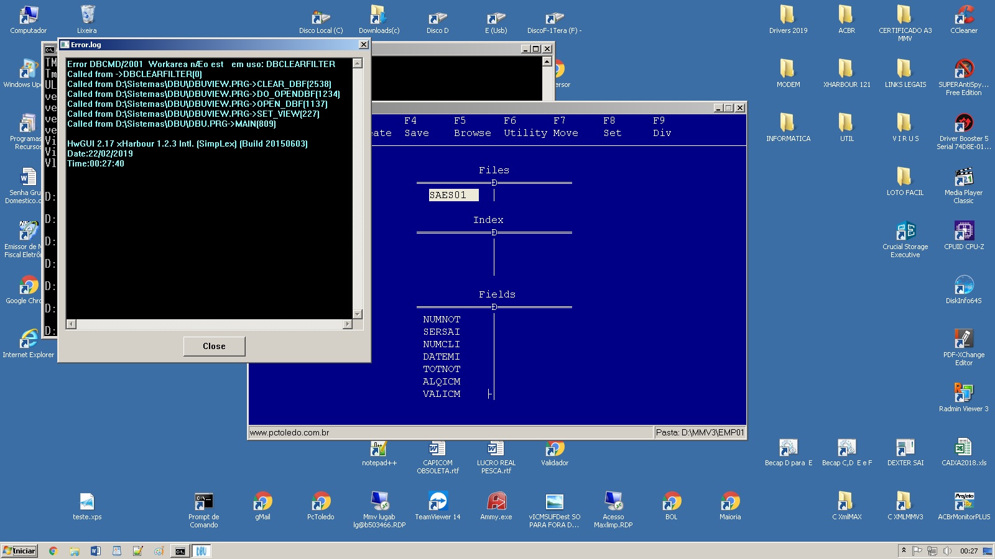
Task: Click the www.pctoledo.com.br link in status bar
Action: pyautogui.click(x=289, y=432)
